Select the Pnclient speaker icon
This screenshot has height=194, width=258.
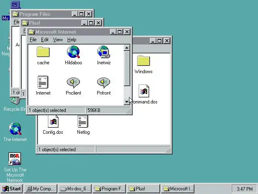[73, 82]
